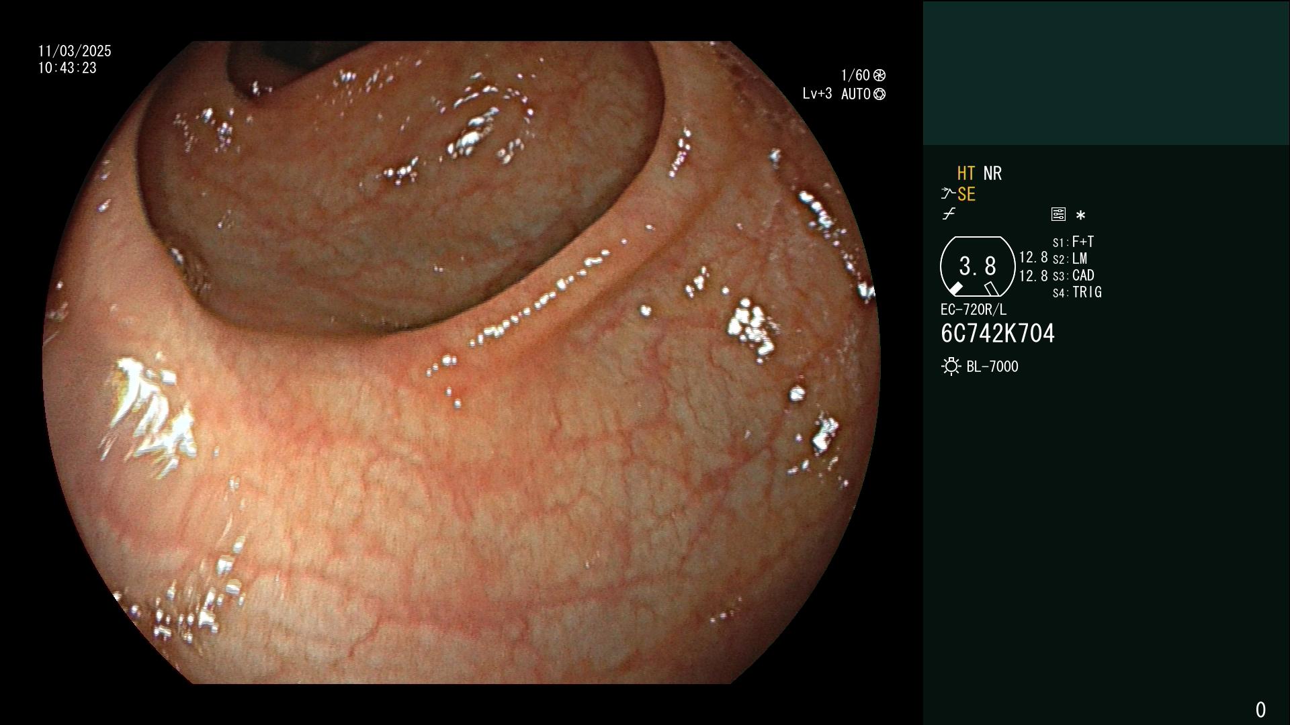Click the 1/60 shutter speed text
The height and width of the screenshot is (725, 1290).
coord(855,75)
